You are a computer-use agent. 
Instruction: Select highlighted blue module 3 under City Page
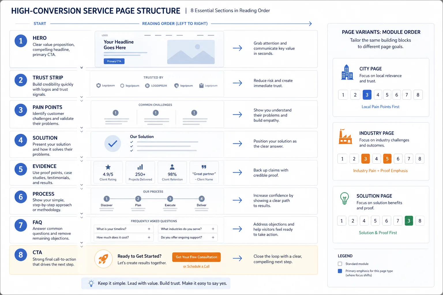tap(367, 95)
